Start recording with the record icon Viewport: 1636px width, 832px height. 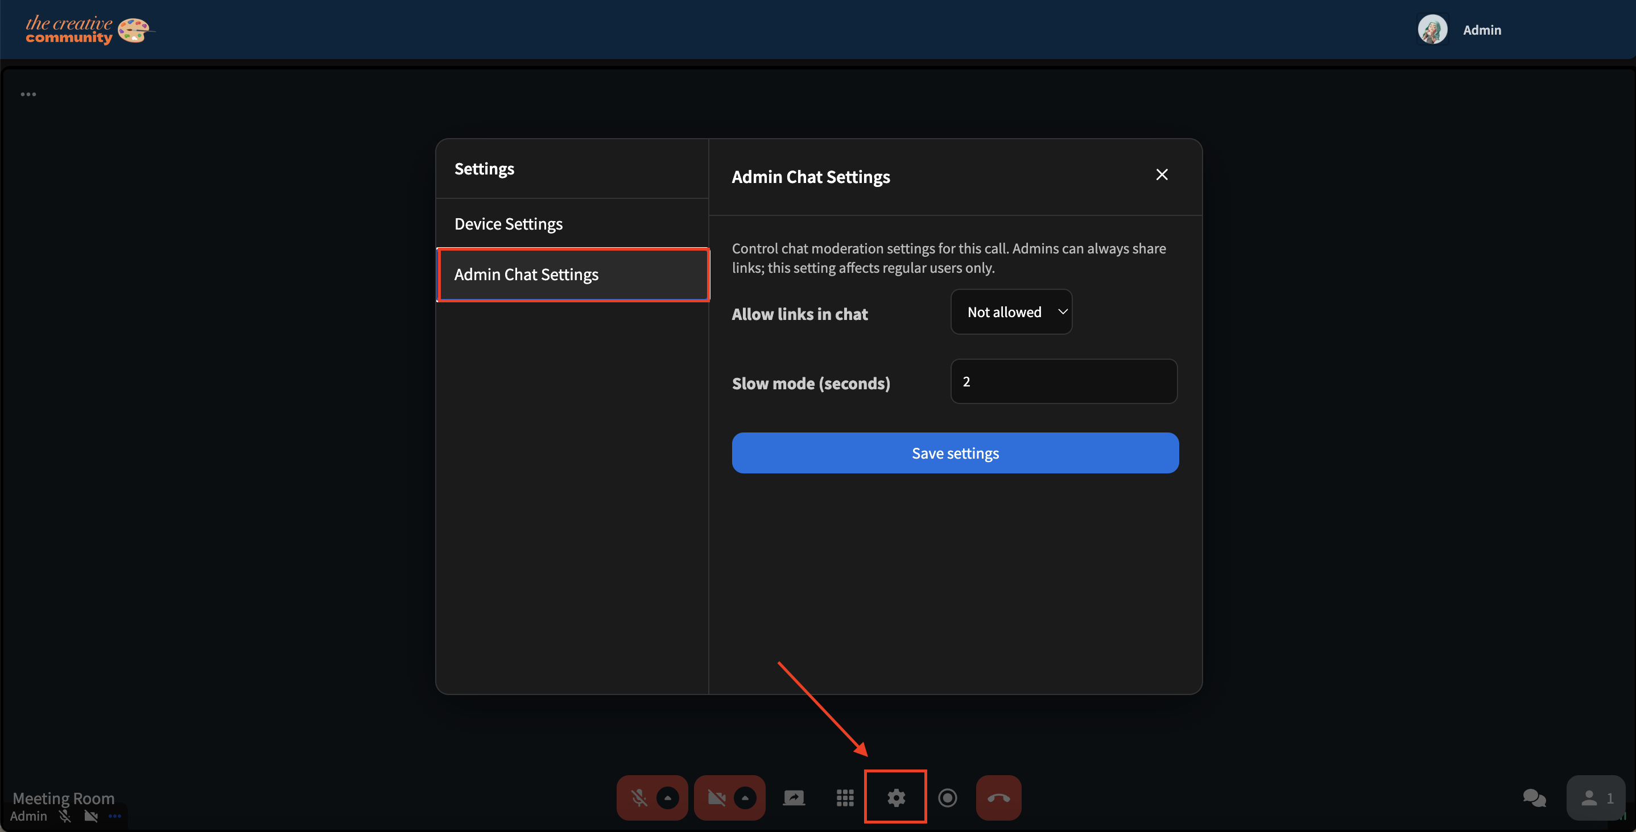[947, 798]
